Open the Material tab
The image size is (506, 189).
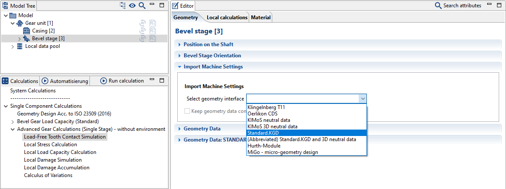coord(261,18)
